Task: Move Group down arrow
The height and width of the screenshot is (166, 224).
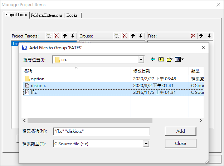Action: click(x=141, y=36)
